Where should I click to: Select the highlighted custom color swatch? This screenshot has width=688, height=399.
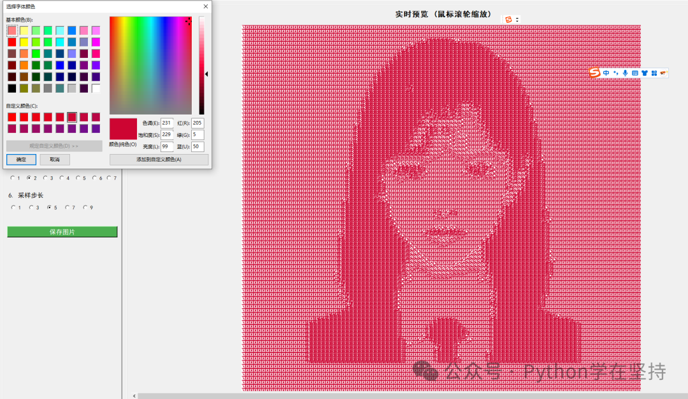tap(71, 117)
